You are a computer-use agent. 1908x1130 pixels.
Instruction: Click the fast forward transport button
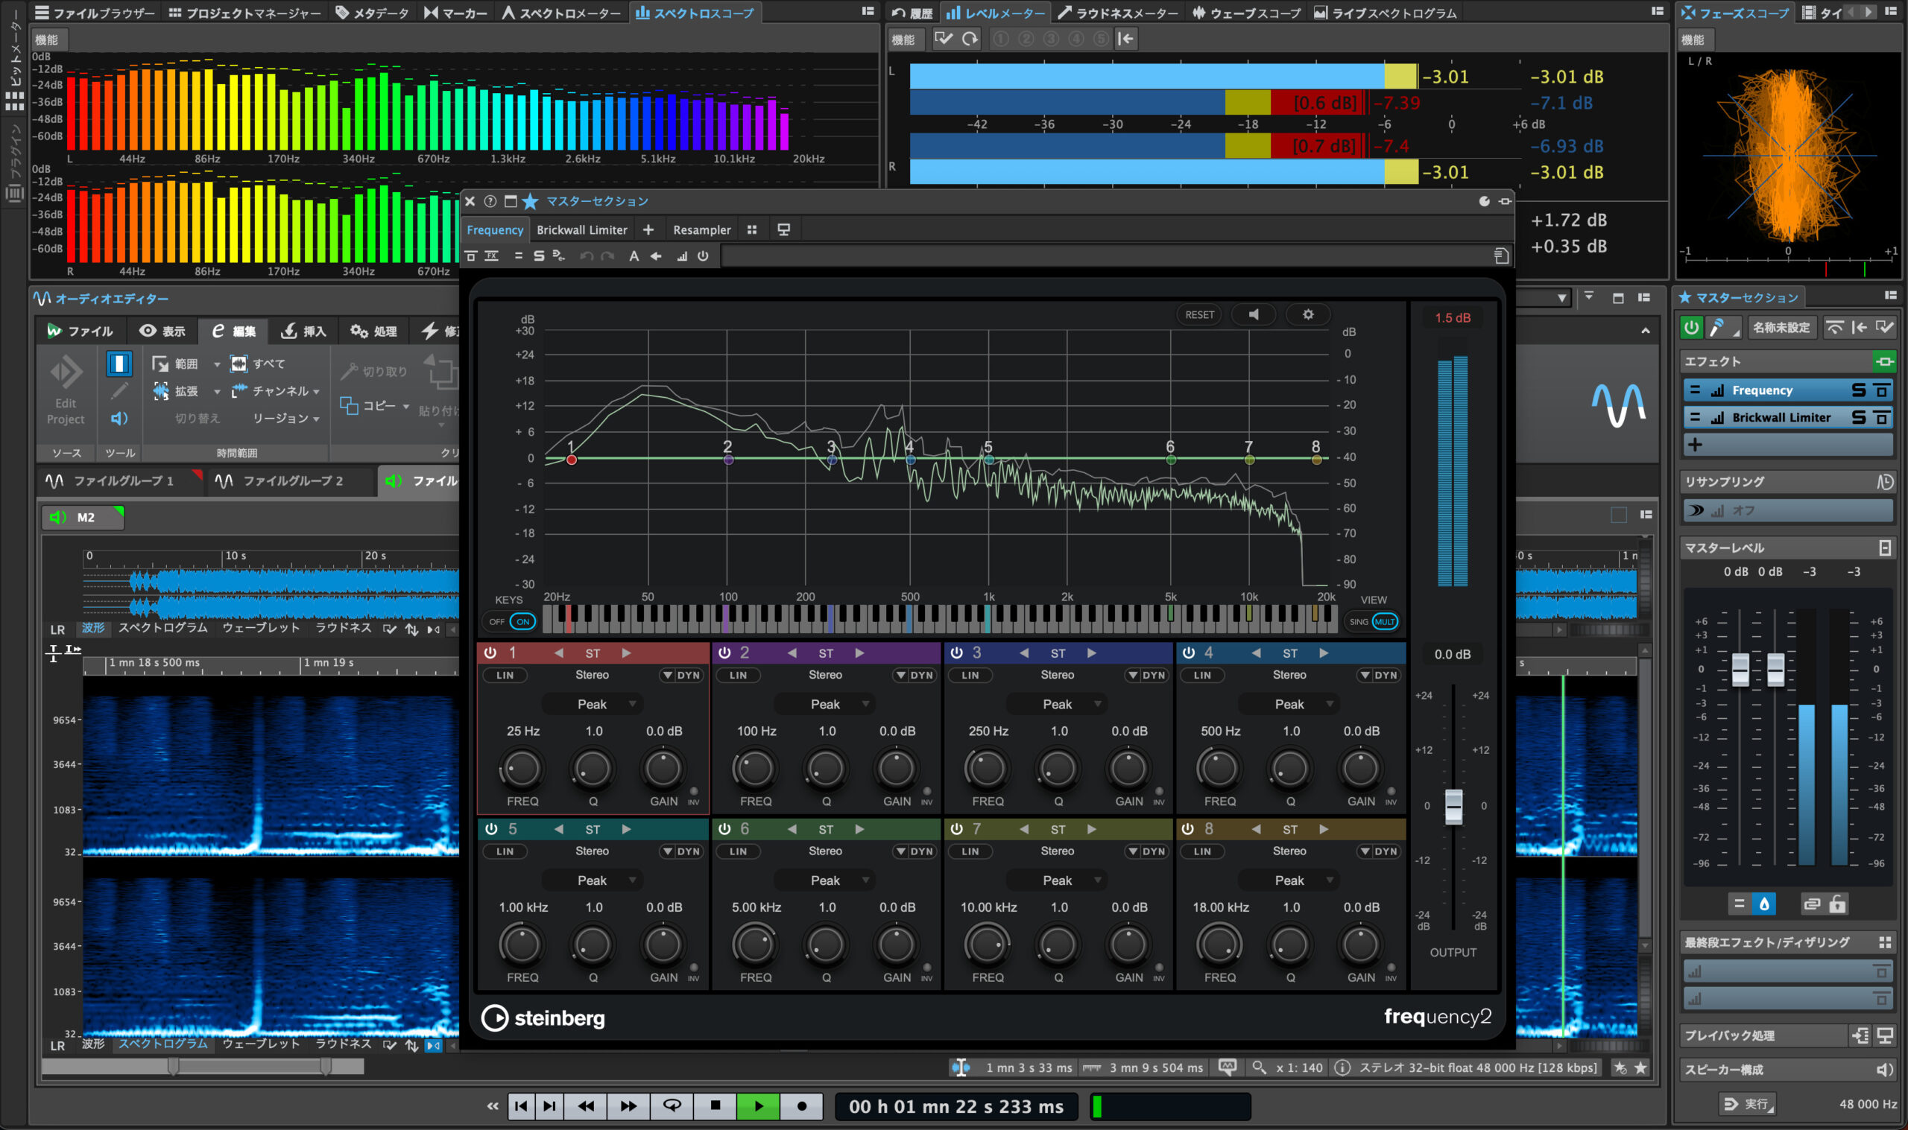pyautogui.click(x=628, y=1105)
